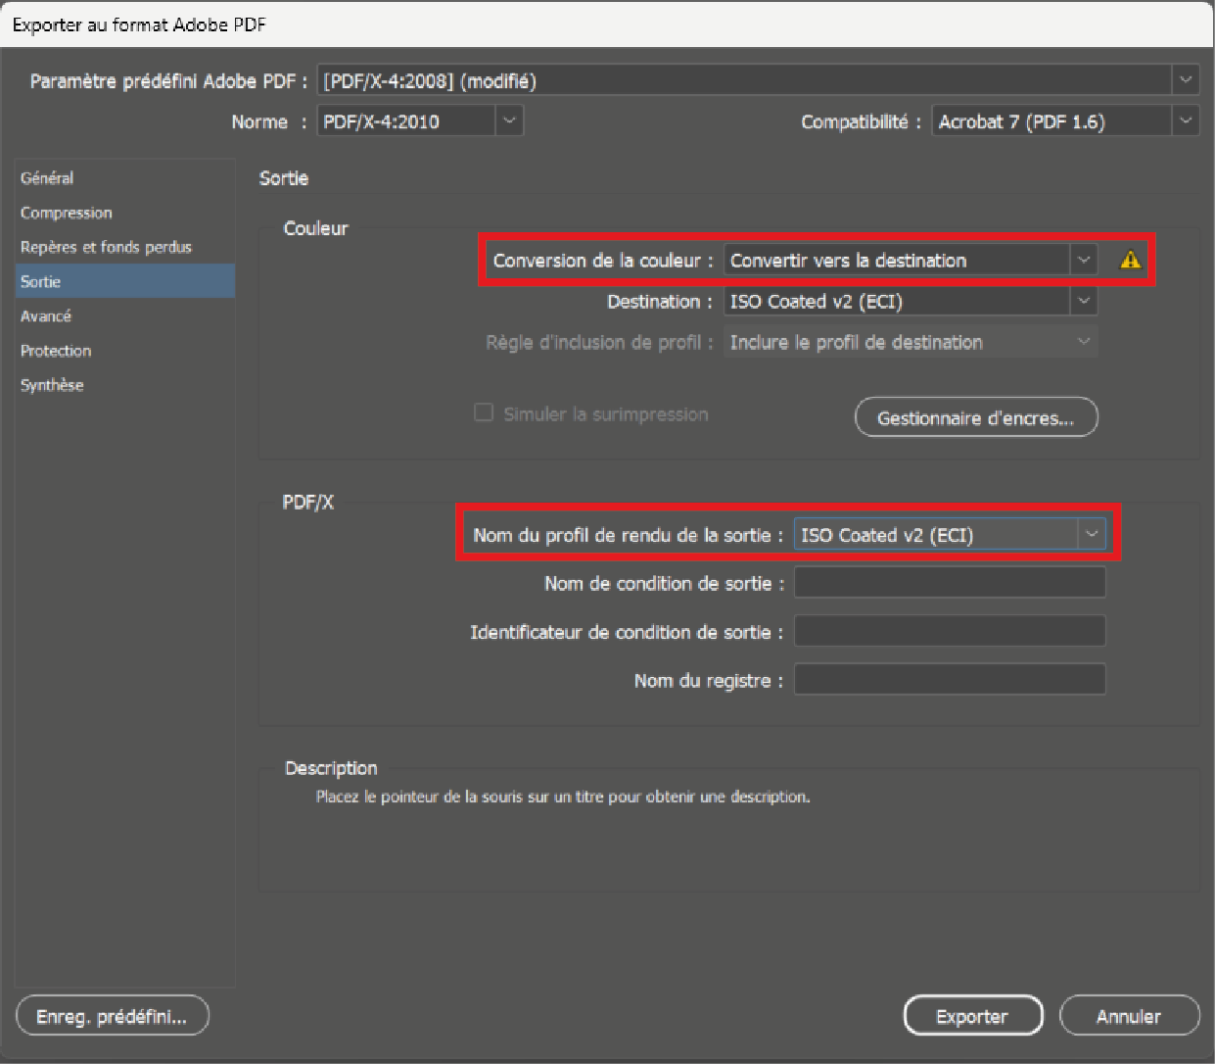Open the Protection section
1215x1064 pixels.
coord(56,351)
